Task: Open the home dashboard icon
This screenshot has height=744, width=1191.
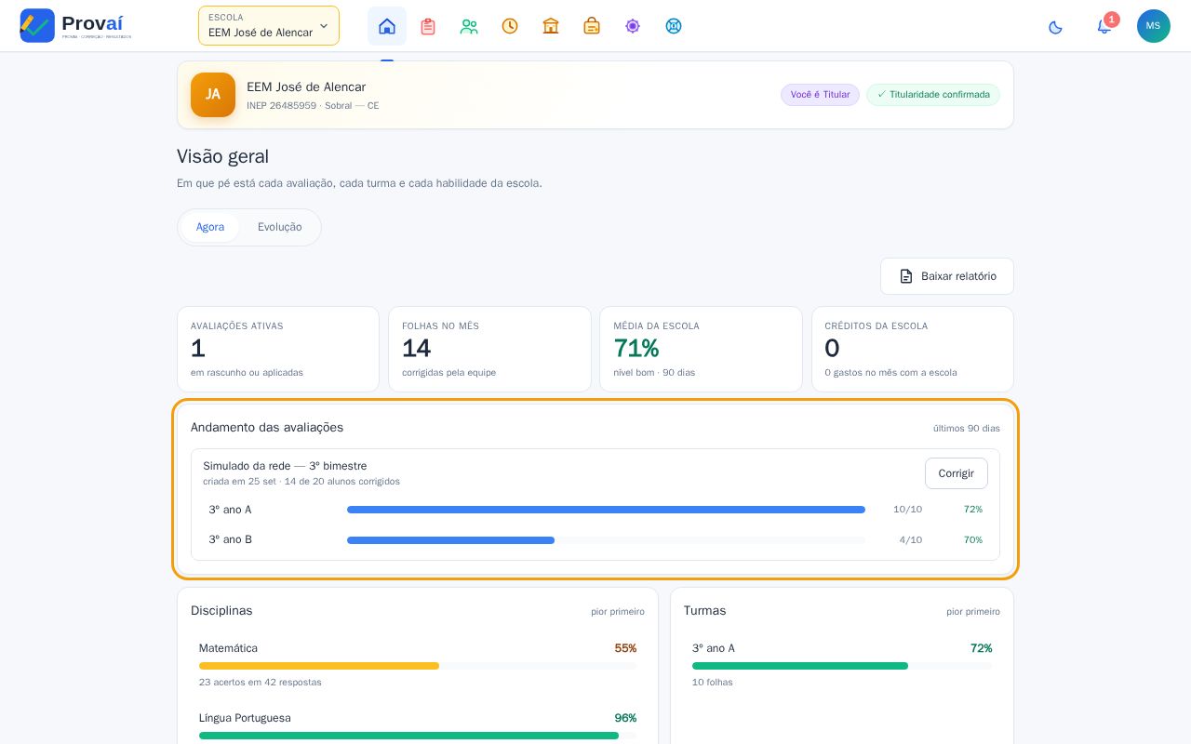Action: coord(387,26)
